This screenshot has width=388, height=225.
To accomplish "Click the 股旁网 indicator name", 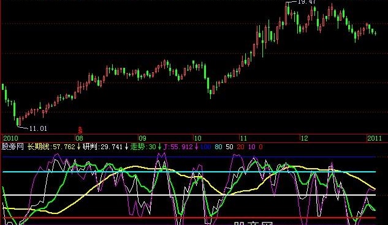I will [x=13, y=147].
